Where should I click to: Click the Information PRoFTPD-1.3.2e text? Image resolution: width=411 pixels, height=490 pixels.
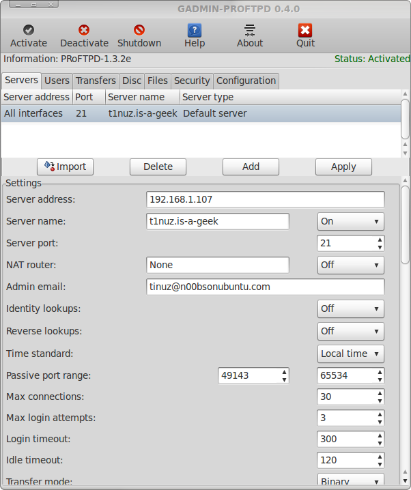click(67, 59)
